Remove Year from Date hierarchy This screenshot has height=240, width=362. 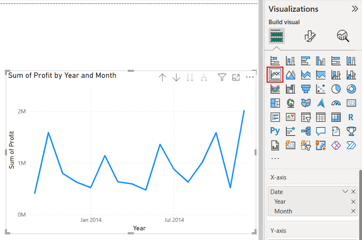point(353,202)
